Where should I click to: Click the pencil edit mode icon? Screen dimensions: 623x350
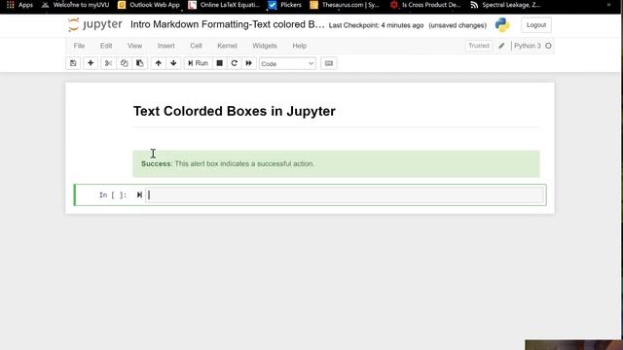(x=501, y=46)
